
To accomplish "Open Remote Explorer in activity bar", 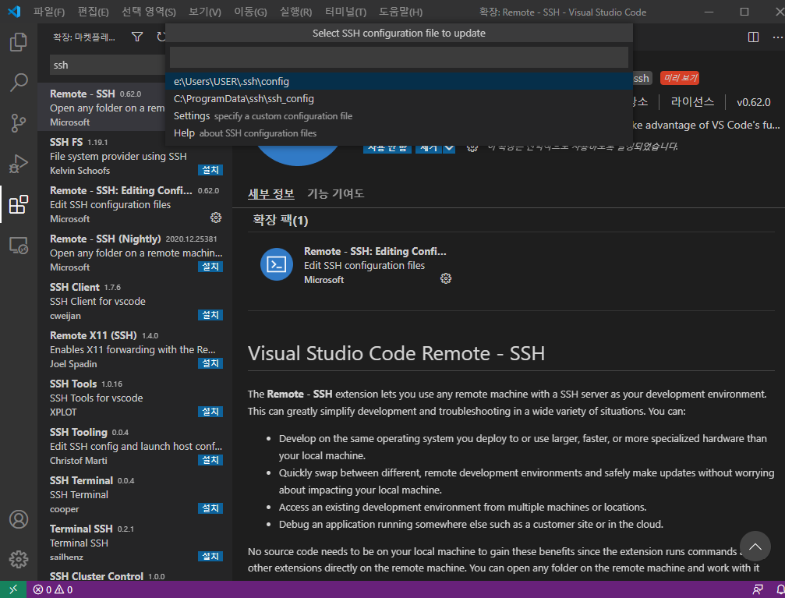I will pos(19,246).
